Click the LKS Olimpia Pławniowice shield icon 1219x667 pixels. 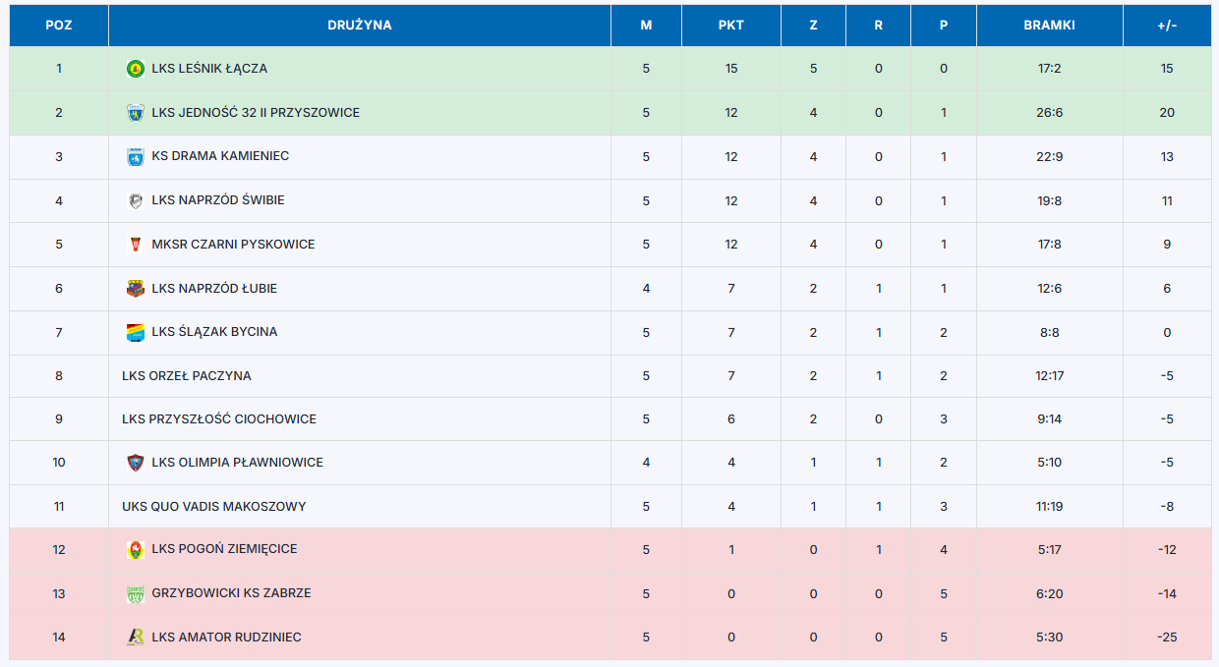pos(136,463)
